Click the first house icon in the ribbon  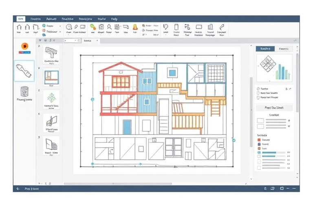pyautogui.click(x=19, y=27)
